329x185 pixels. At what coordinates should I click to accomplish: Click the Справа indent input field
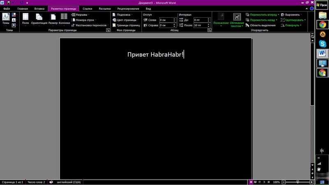click(166, 25)
